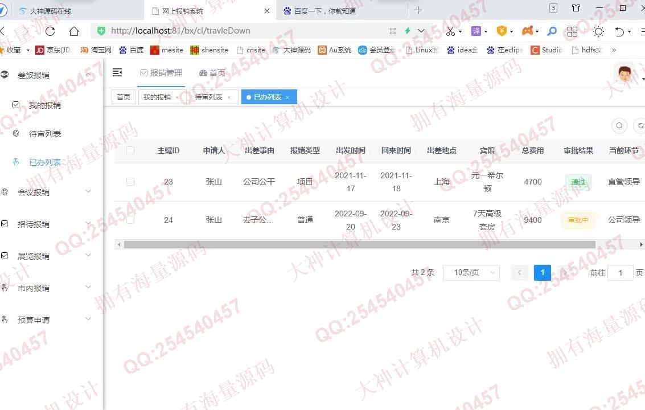Viewport: 645px width, 410px height.
Task: Open the apps grid icon in toolbar
Action: 572,31
